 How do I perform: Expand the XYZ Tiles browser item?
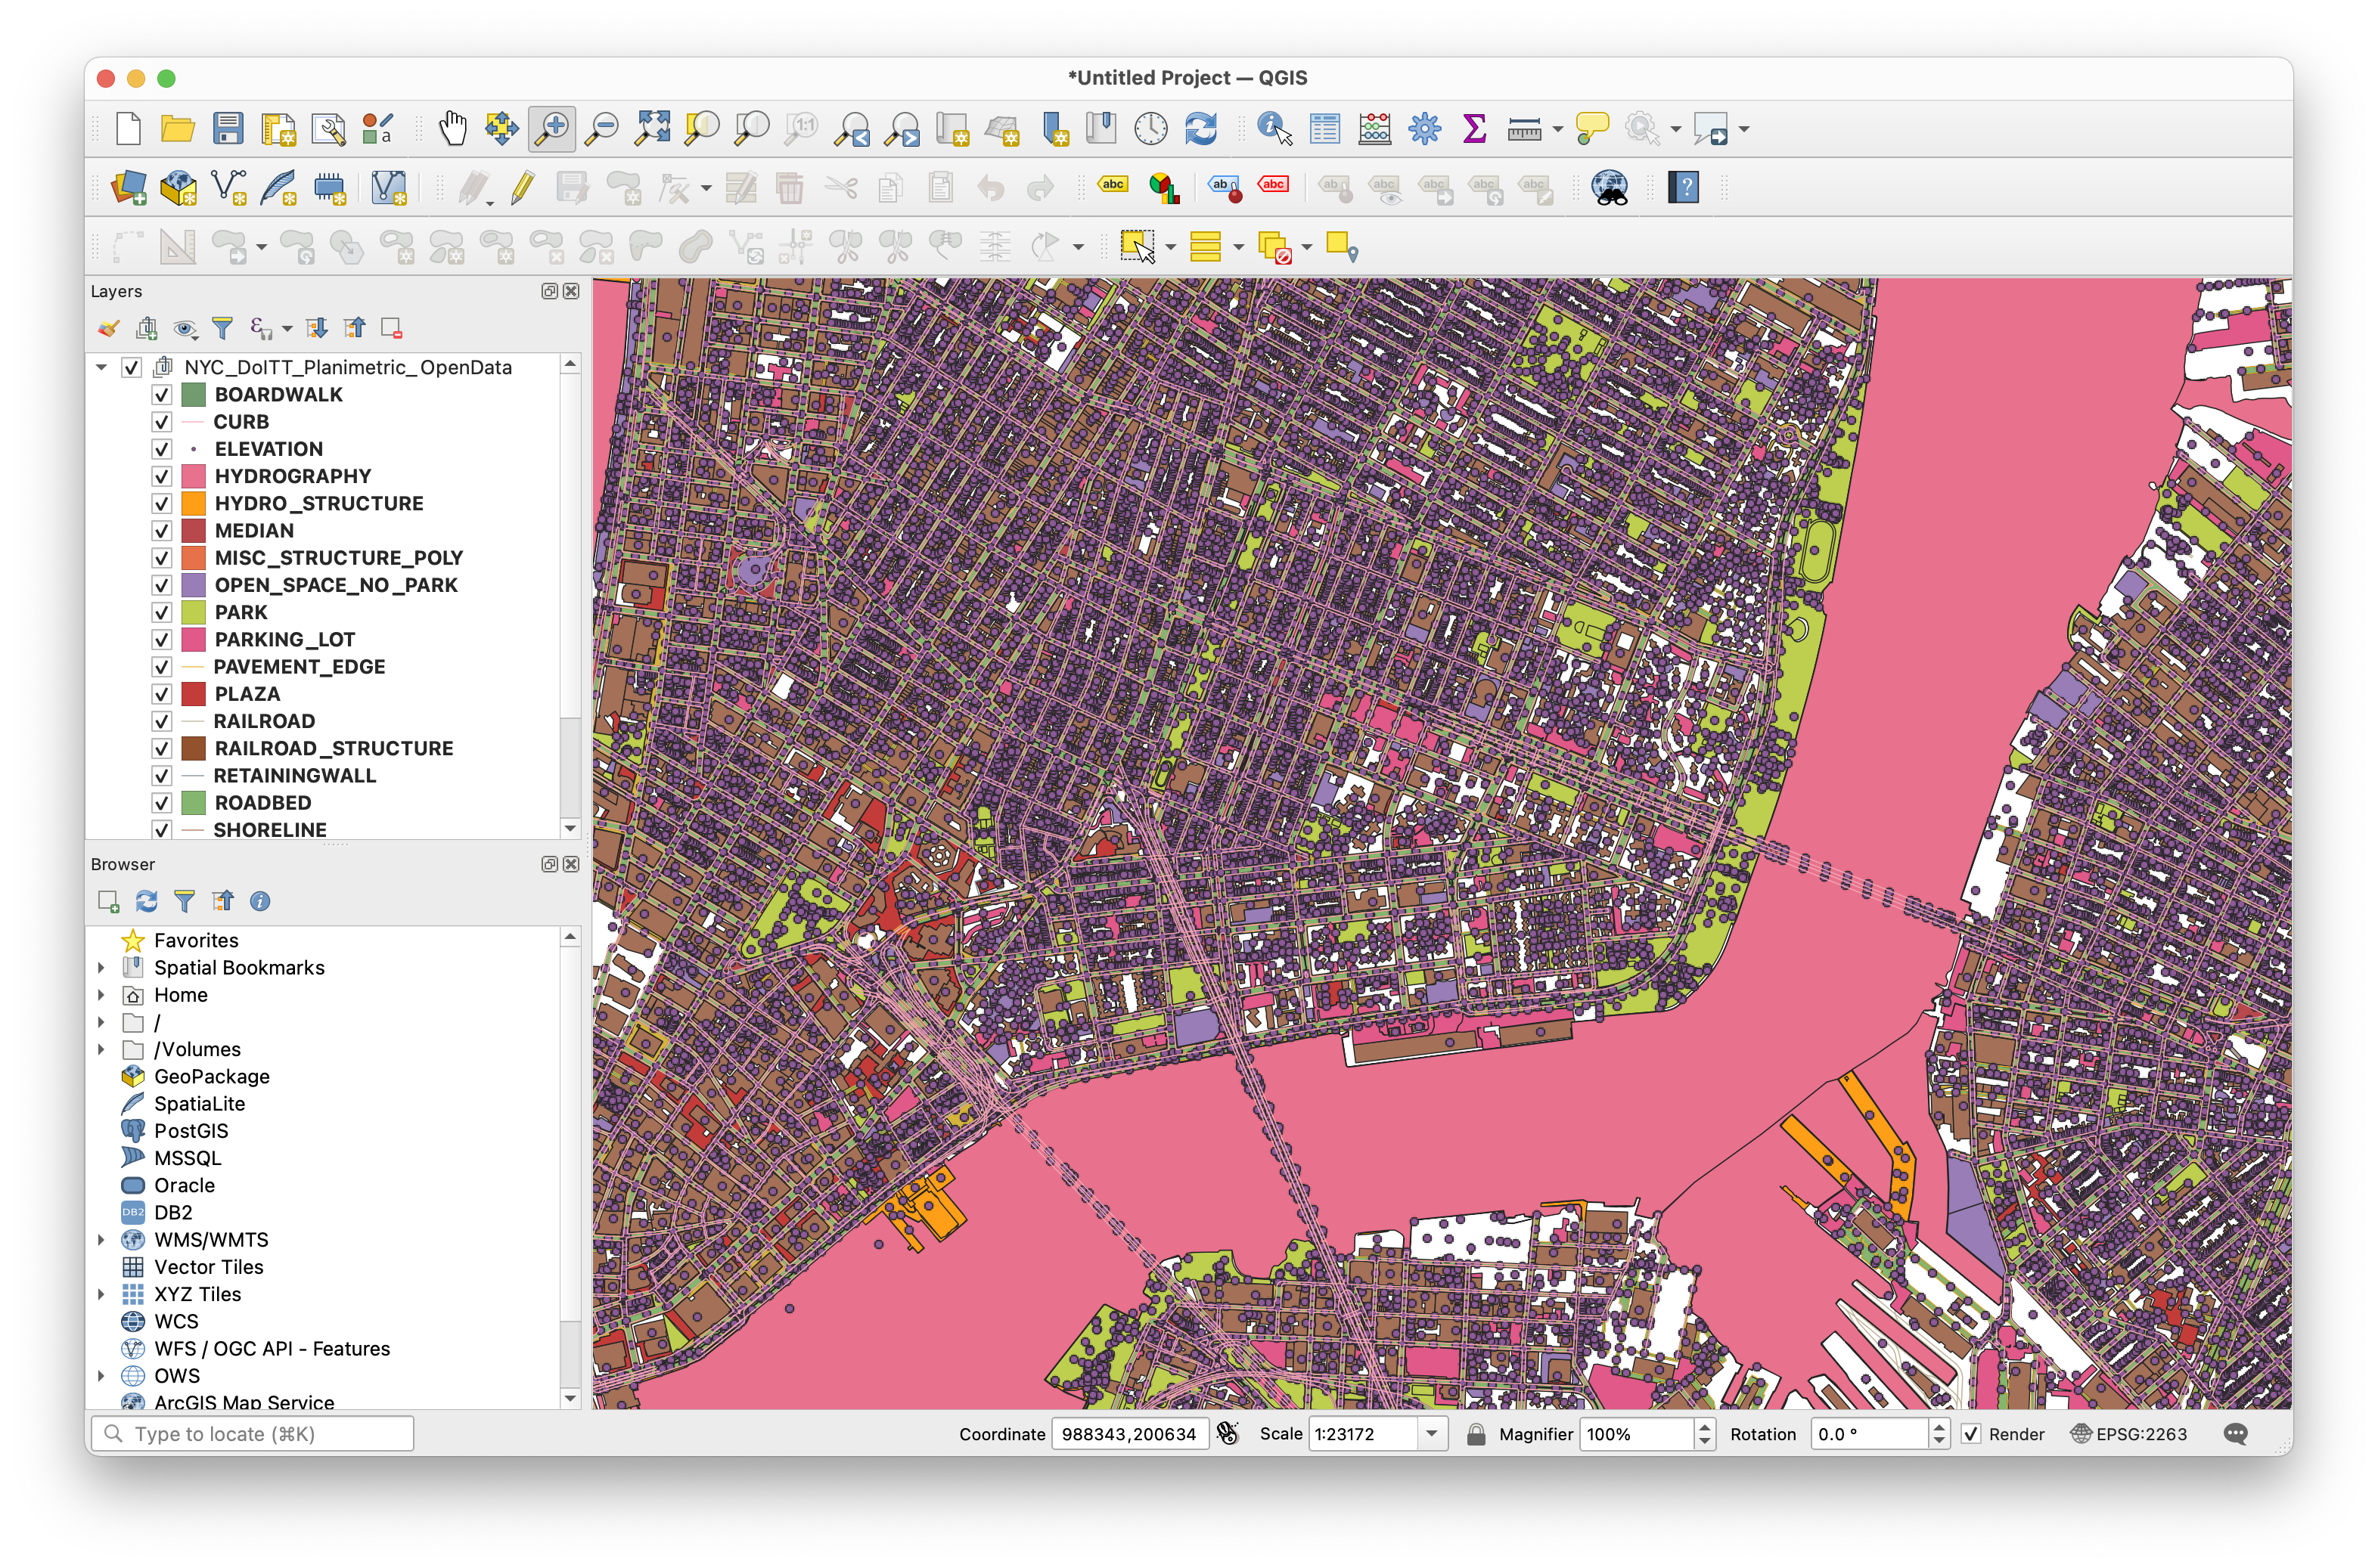101,1294
